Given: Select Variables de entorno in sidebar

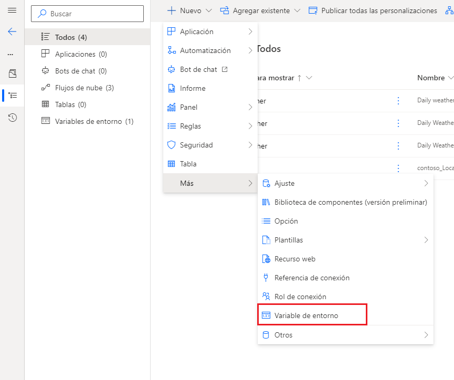Looking at the screenshot, I should [94, 121].
